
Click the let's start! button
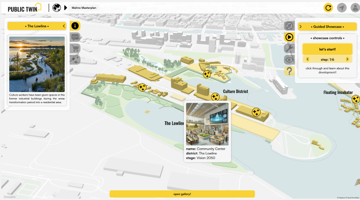coord(327,49)
